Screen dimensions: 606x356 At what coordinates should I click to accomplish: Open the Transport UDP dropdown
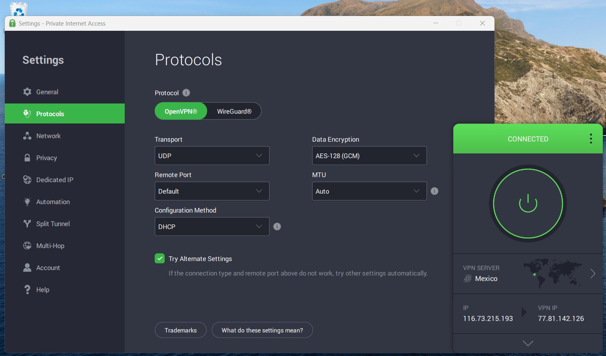coord(212,156)
